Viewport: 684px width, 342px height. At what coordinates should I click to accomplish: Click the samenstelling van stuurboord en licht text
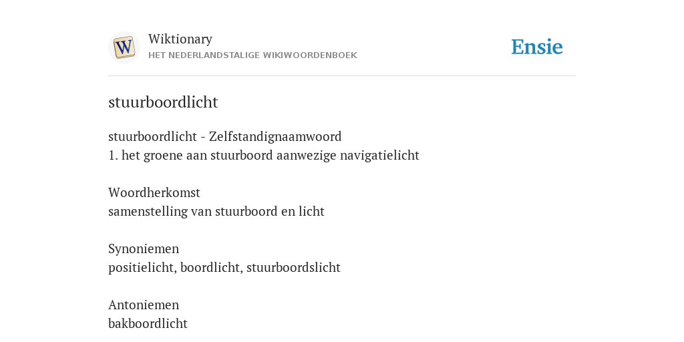pyautogui.click(x=216, y=211)
